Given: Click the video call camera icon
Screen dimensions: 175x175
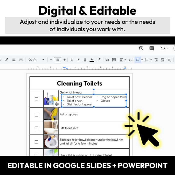Looking at the screenshot, I should (x=163, y=48).
